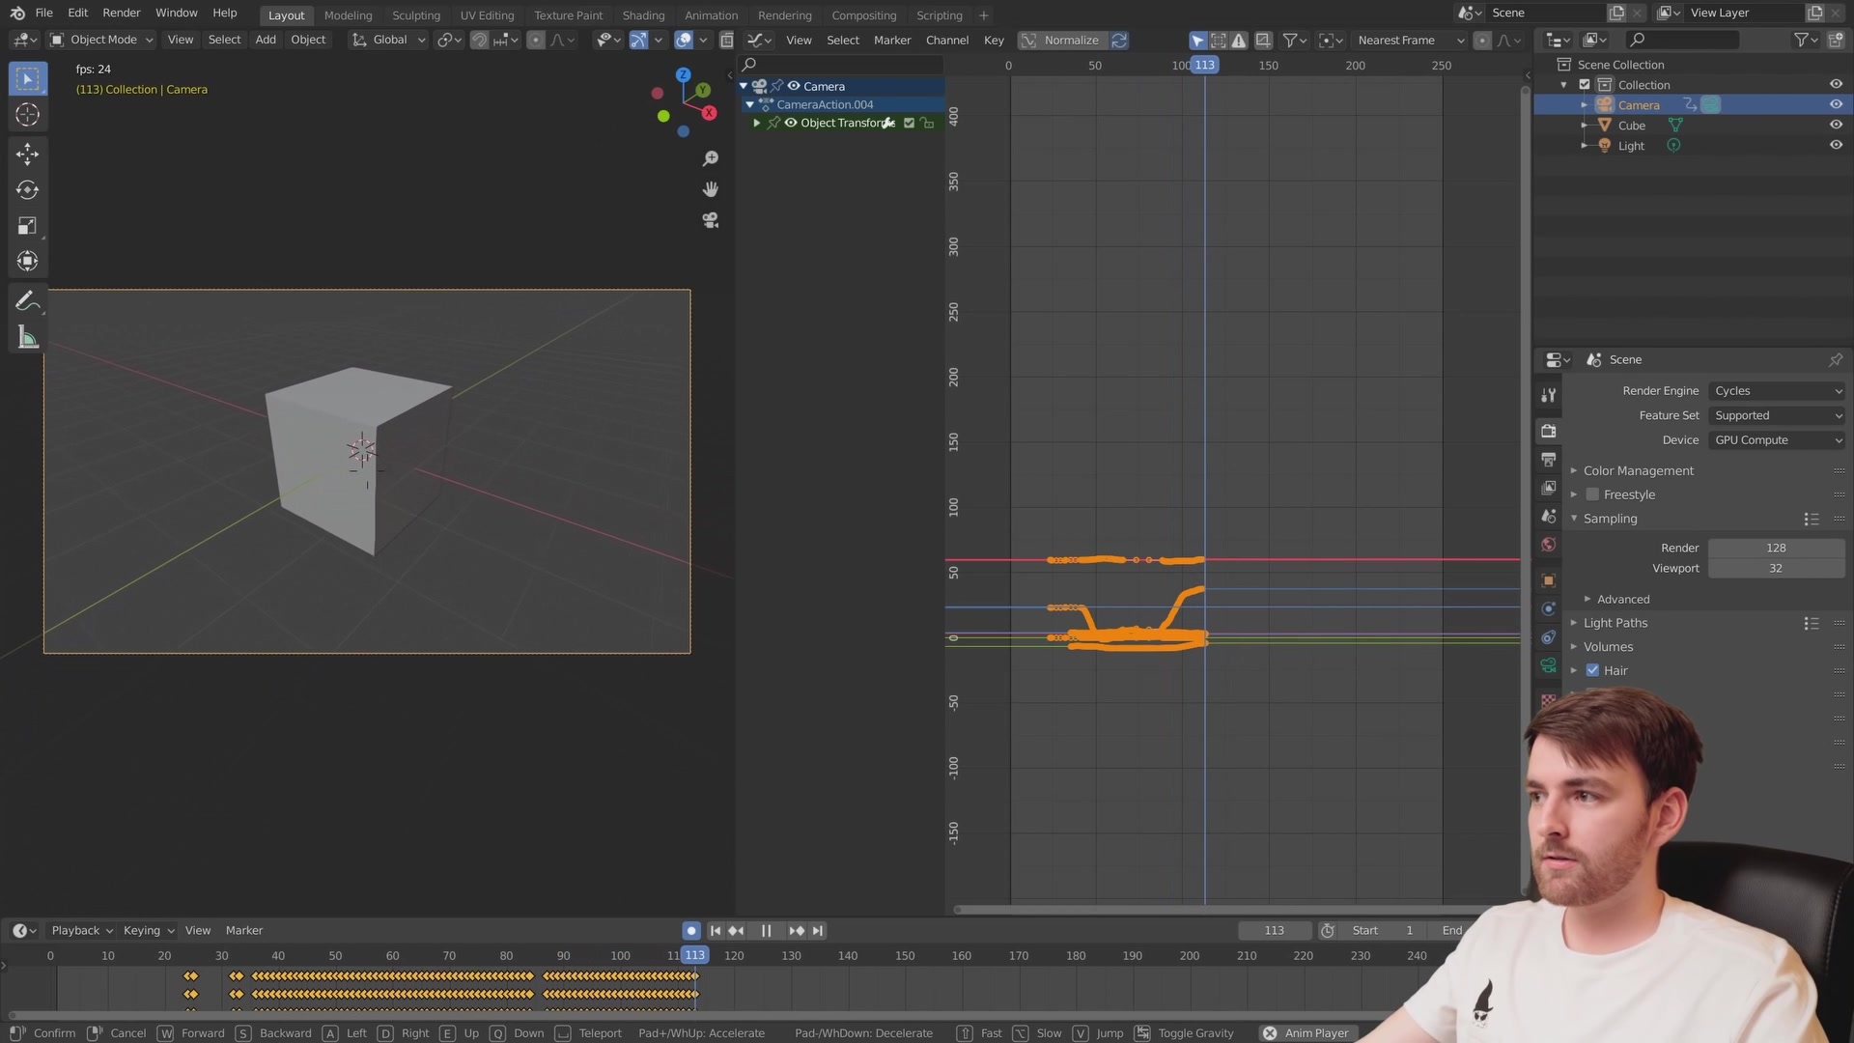
Task: Enable the Hair checkbox
Action: (1592, 670)
